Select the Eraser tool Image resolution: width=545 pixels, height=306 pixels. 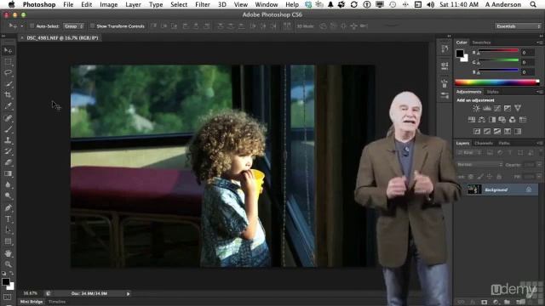click(8, 162)
